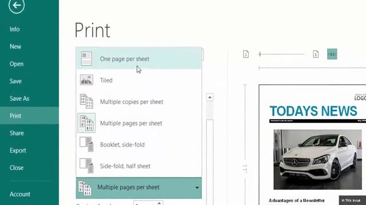Click the Booklet, side-fold icon
The height and width of the screenshot is (205, 366).
(x=86, y=144)
